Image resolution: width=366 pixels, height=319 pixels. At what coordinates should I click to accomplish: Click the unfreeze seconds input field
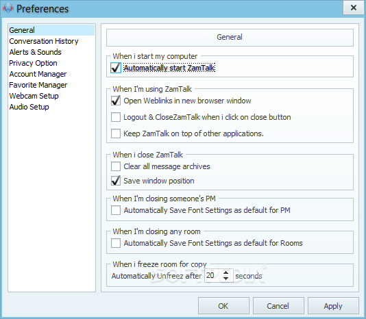click(x=213, y=276)
